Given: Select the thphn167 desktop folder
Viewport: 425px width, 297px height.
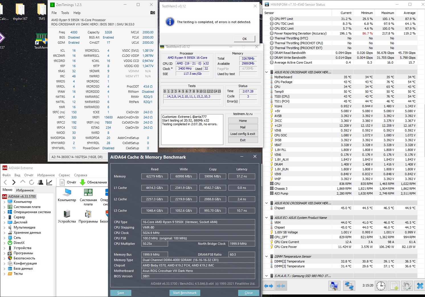Looking at the screenshot, I should click(20, 12).
